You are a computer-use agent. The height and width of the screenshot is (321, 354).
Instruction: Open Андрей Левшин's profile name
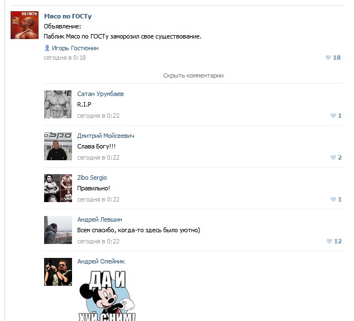pos(99,219)
